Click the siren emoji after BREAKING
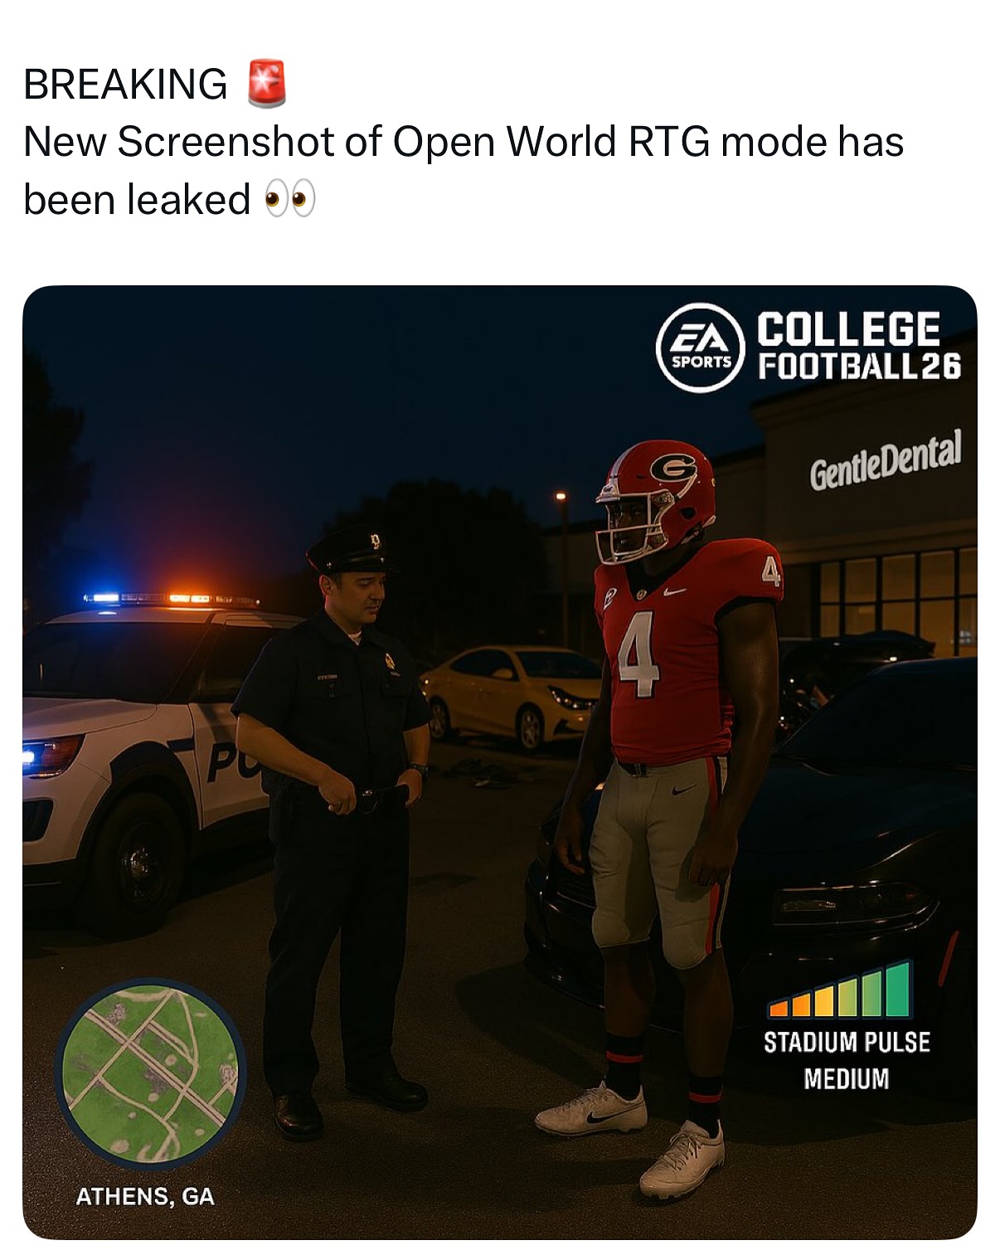Viewport: 1000px width, 1250px height. [x=267, y=83]
